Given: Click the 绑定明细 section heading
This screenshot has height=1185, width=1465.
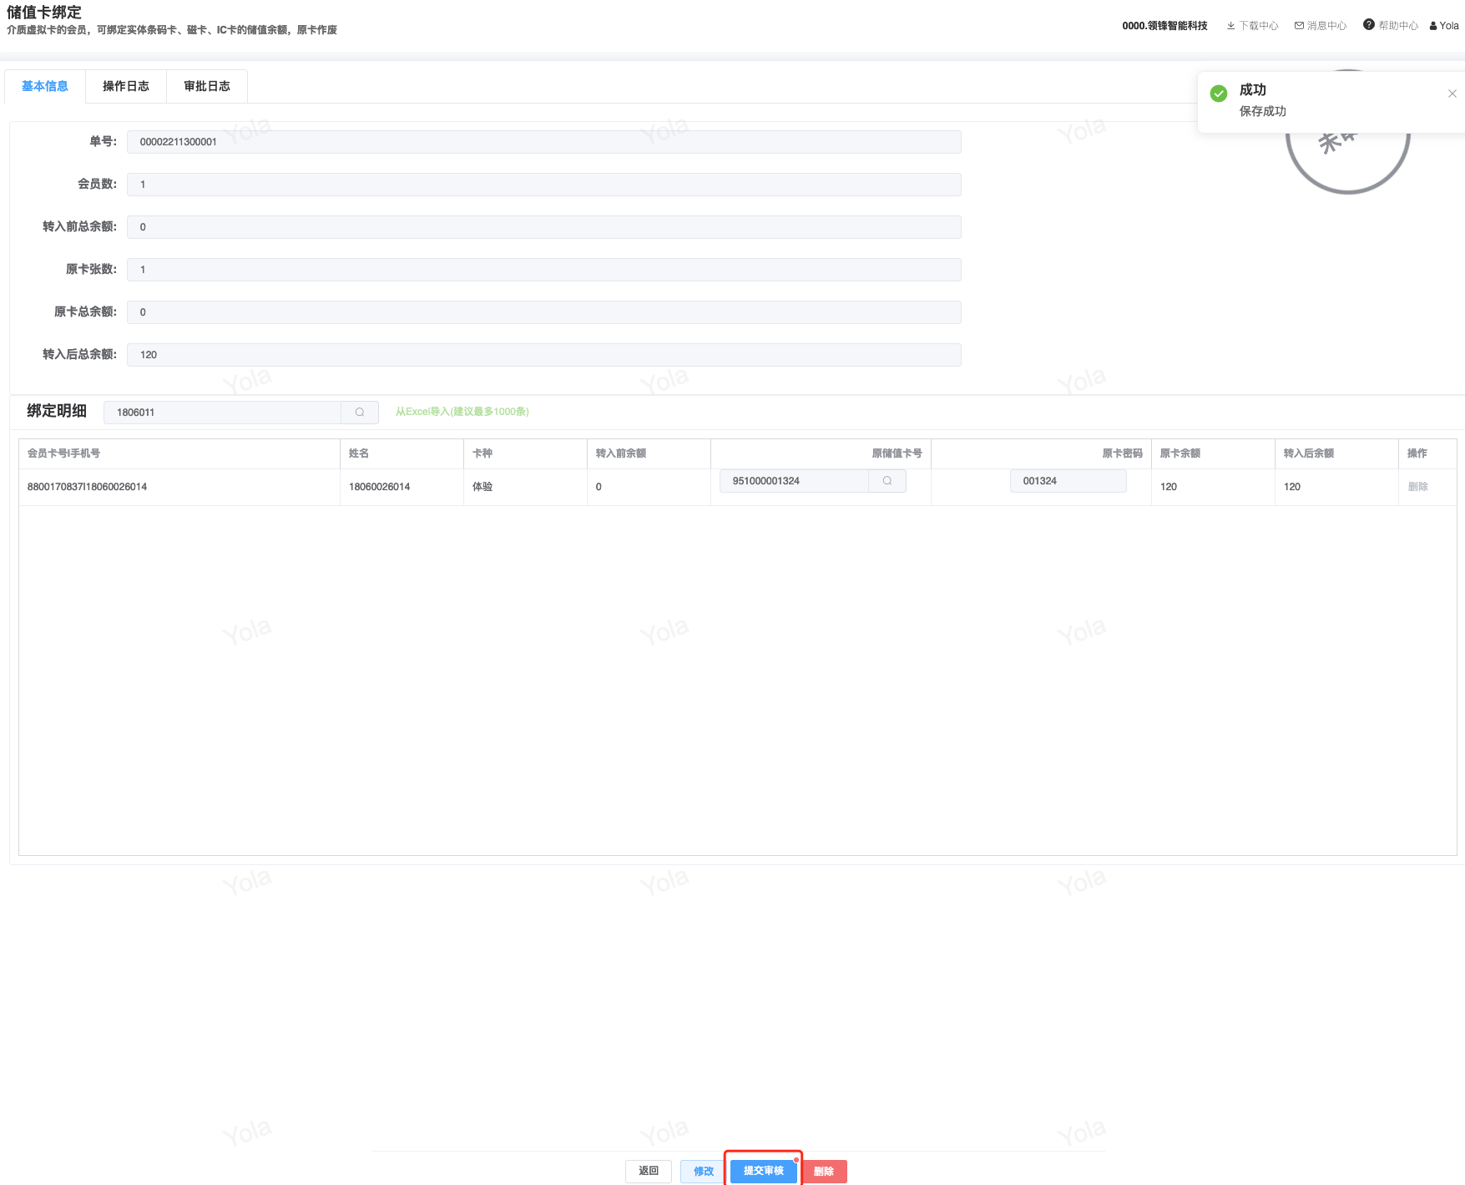Looking at the screenshot, I should [x=57, y=411].
